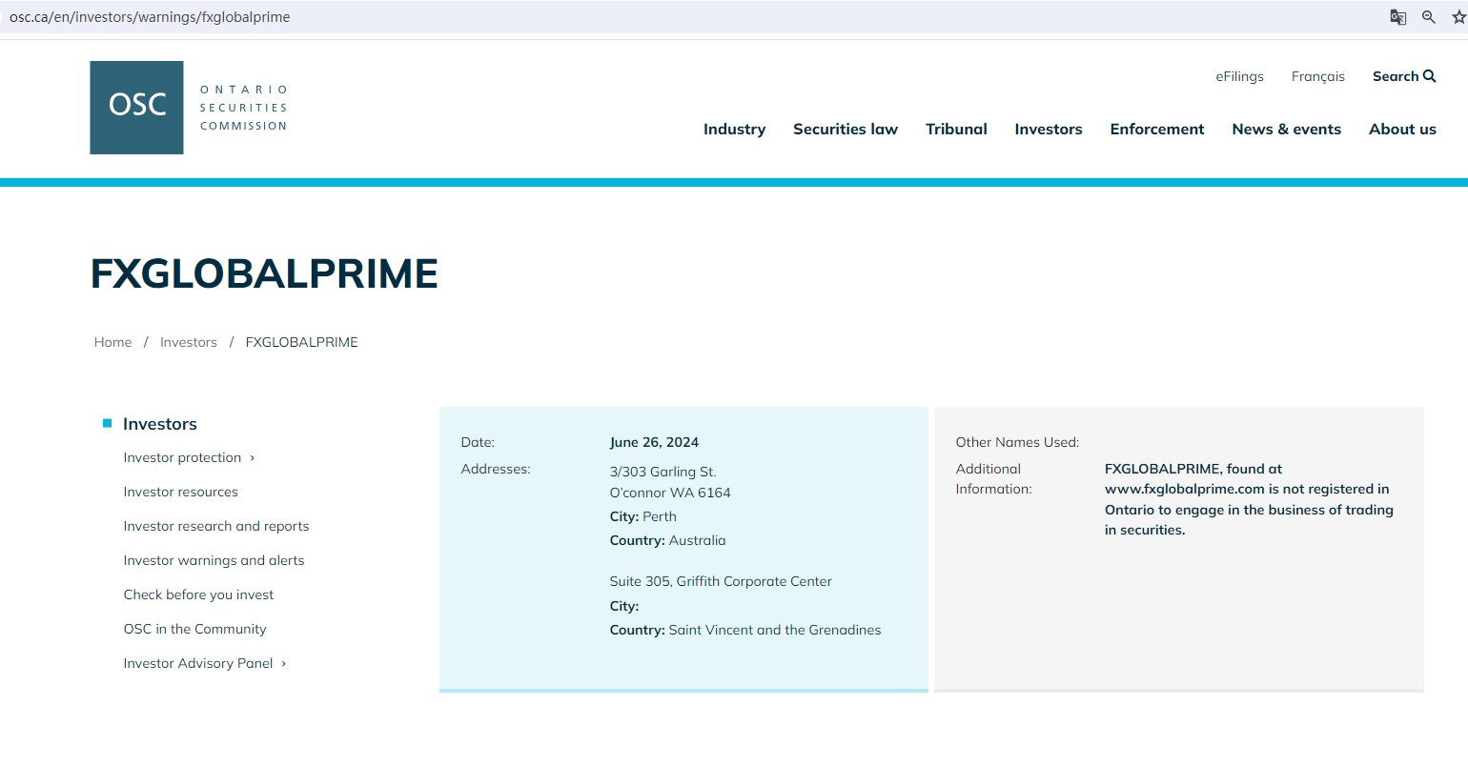Screen dimensions: 1468x766
Task: Open the Industry menu
Action: pyautogui.click(x=734, y=130)
